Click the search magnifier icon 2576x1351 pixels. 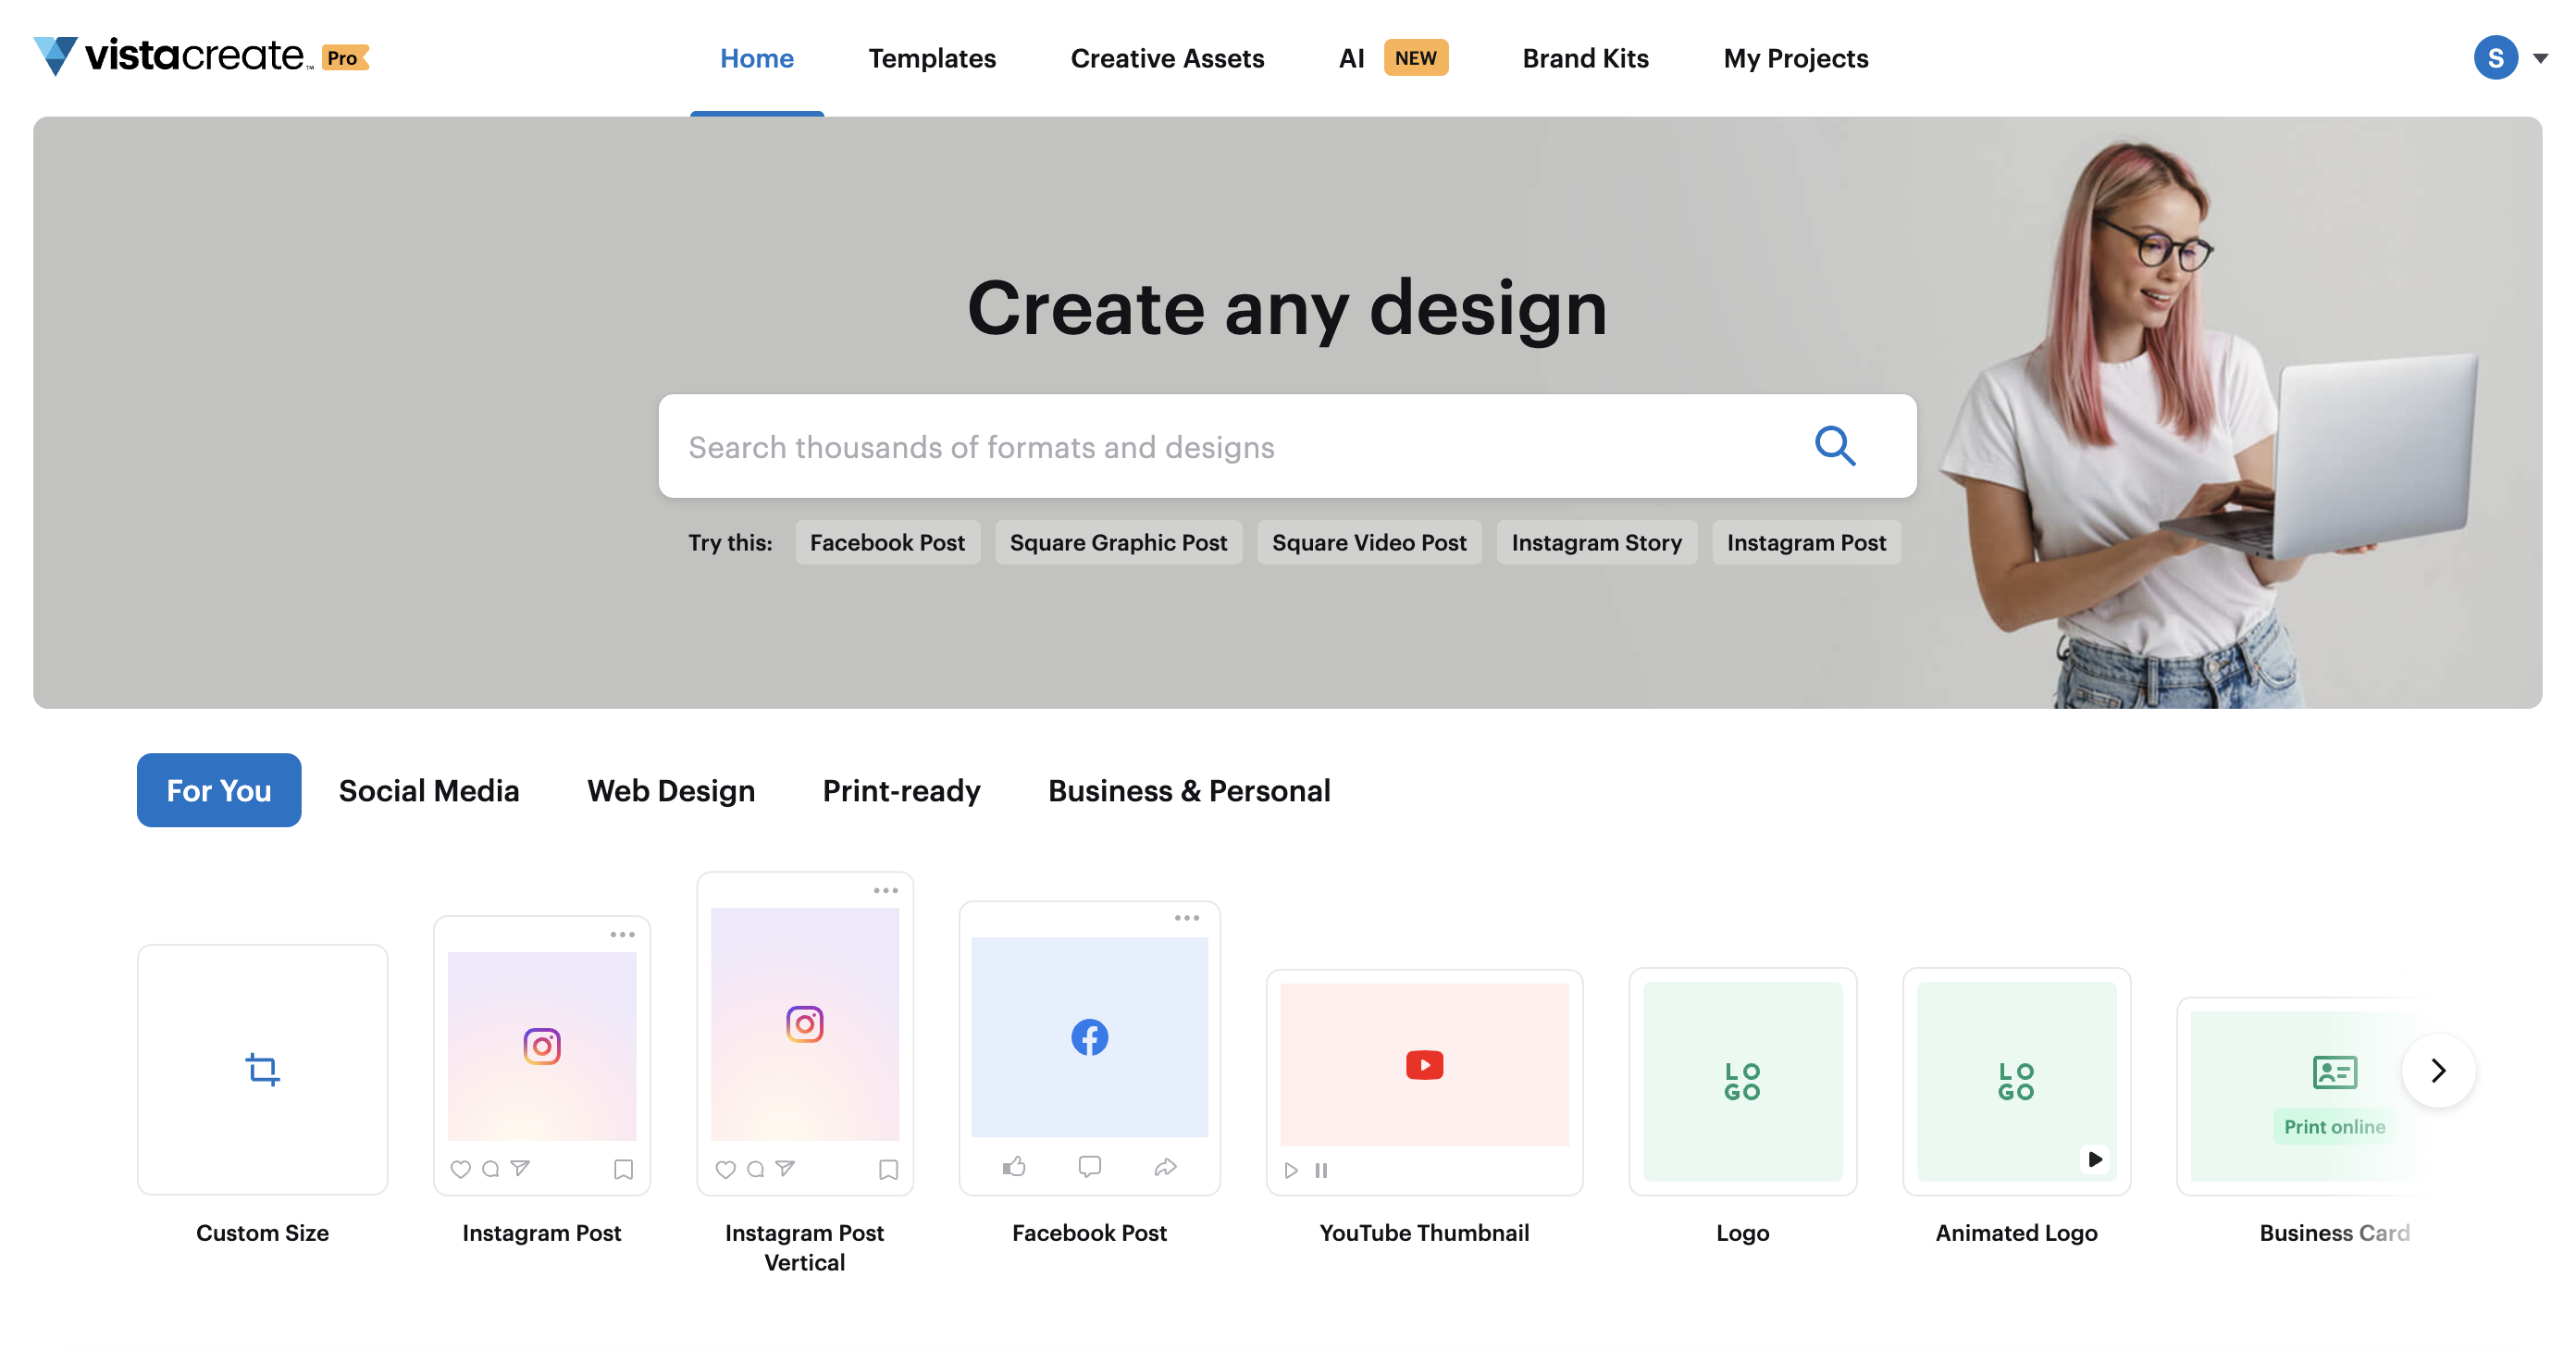(x=1834, y=446)
